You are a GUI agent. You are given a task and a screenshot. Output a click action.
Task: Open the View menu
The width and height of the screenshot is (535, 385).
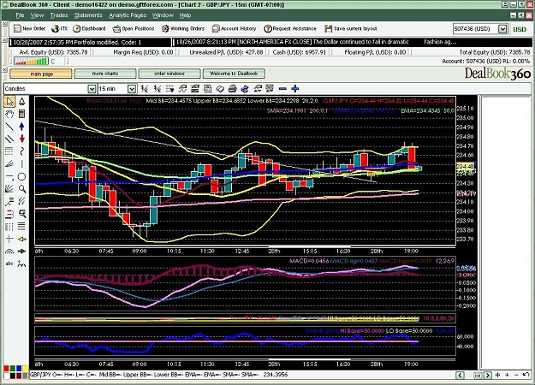click(37, 15)
